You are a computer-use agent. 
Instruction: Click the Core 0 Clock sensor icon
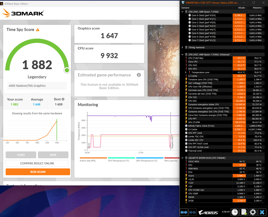(x=190, y=15)
